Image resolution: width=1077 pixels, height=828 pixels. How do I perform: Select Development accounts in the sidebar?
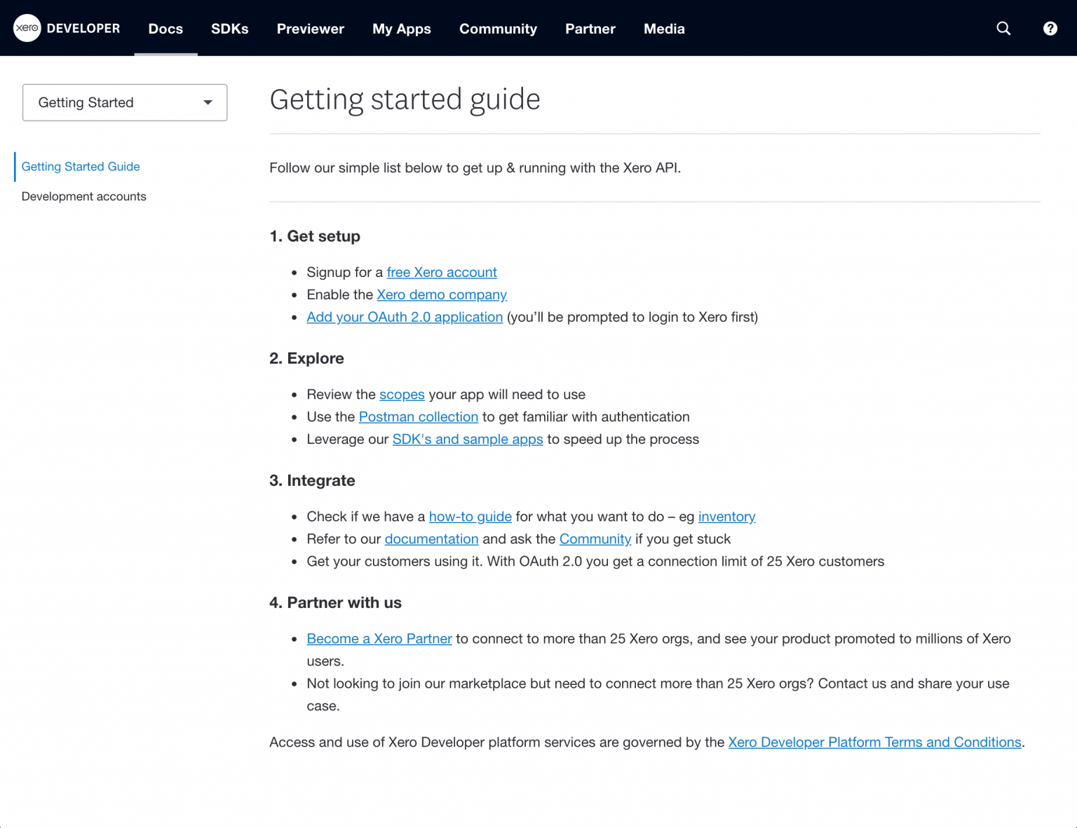pos(83,196)
